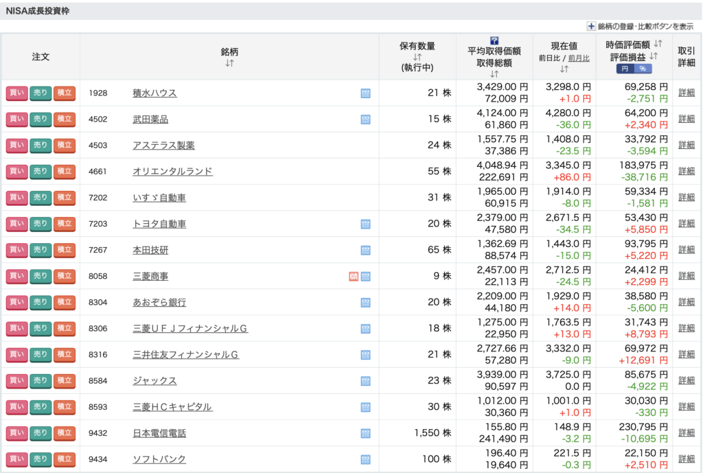Open the calendar icon for 本田技研
This screenshot has width=703, height=473.
pos(365,250)
